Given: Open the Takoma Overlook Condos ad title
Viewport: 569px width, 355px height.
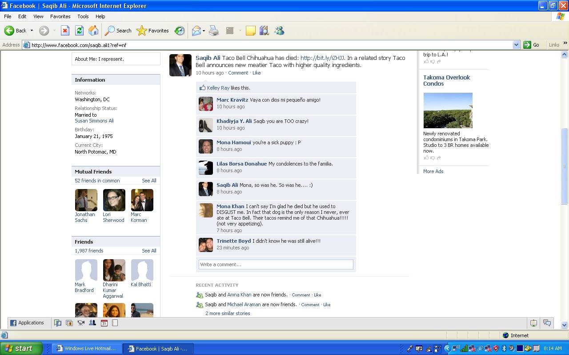Looking at the screenshot, I should [447, 80].
